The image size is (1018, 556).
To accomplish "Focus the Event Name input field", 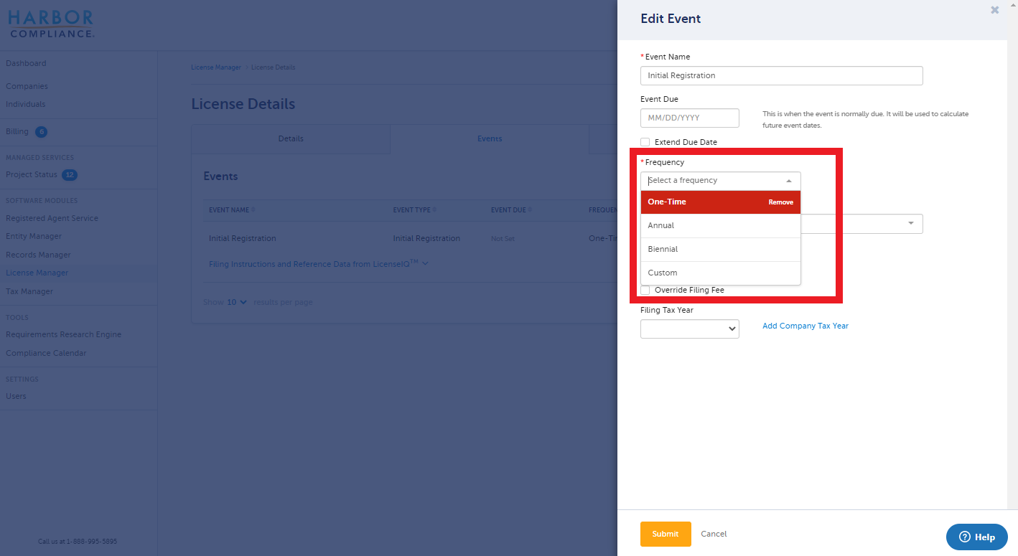I will [x=781, y=75].
